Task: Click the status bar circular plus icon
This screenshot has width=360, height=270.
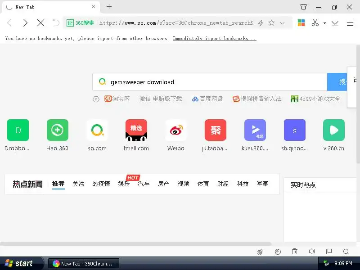Action: [278, 252]
